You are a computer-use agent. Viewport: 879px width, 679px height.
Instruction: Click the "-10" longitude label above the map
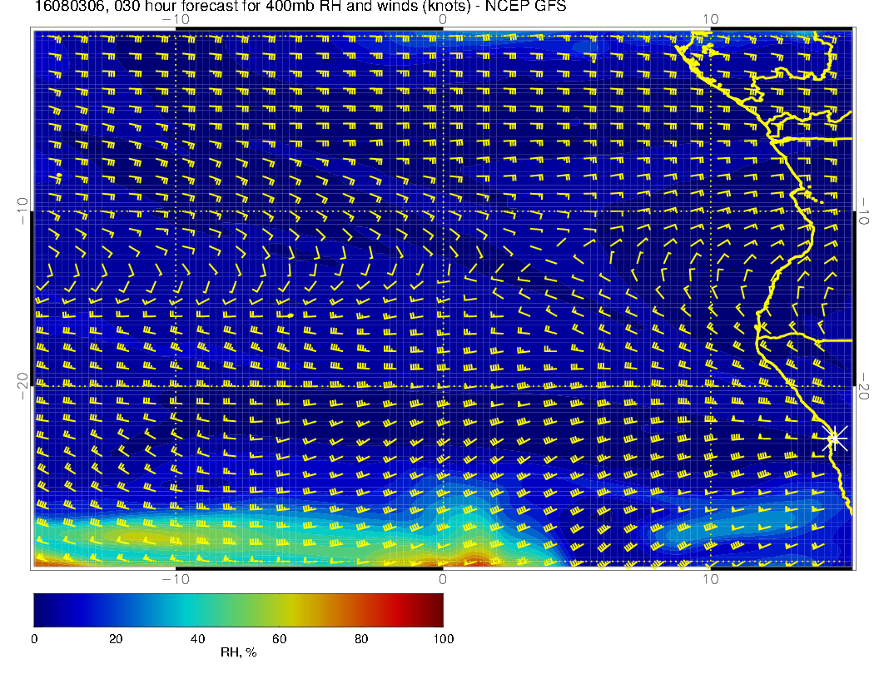pos(176,19)
